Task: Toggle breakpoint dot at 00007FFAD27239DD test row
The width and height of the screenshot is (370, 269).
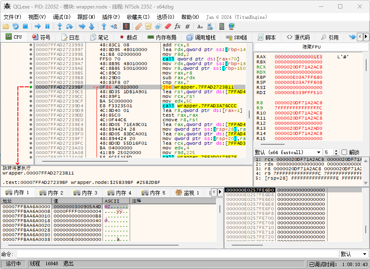Action: (31, 115)
